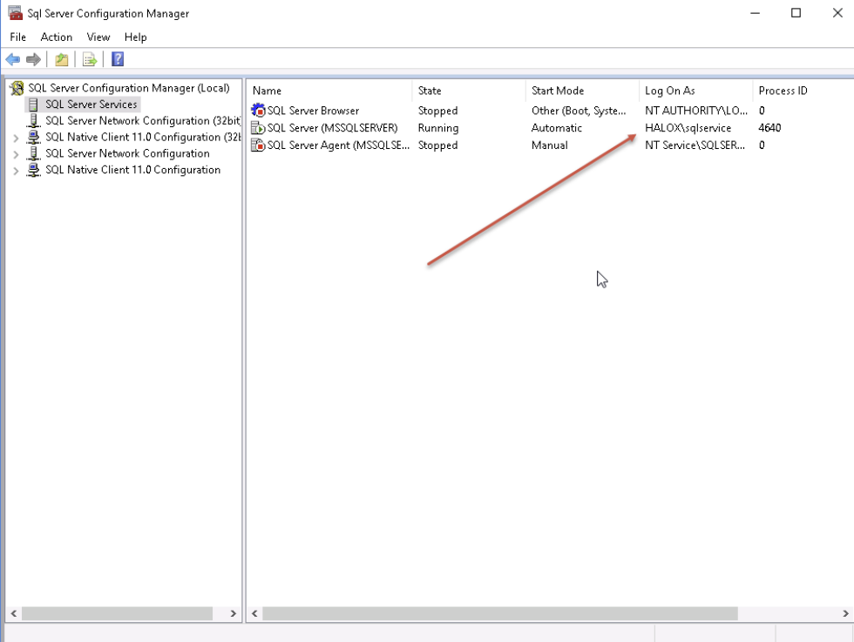Expand SQL Native Client 11.0 Configuration (32bit) node
Viewport: 854px width, 642px height.
click(16, 139)
